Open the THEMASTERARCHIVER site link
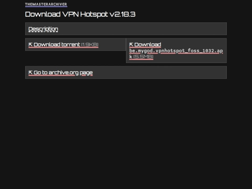Screen dimensions: 252x189 46,4
